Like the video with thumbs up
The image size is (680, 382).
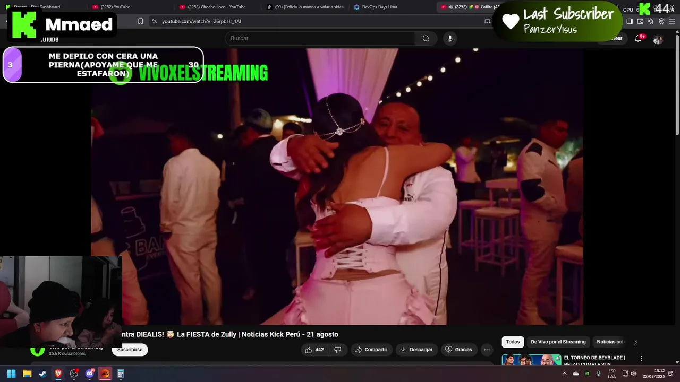pyautogui.click(x=314, y=350)
